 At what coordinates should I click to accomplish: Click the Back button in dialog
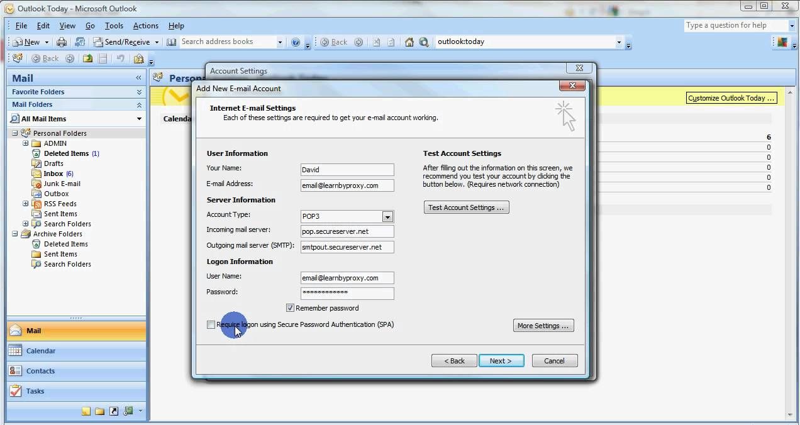(x=454, y=361)
